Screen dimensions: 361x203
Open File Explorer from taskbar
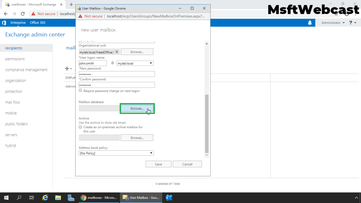click(58, 198)
